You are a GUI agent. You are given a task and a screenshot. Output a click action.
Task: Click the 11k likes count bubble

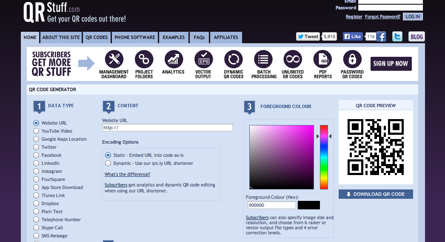(371, 36)
